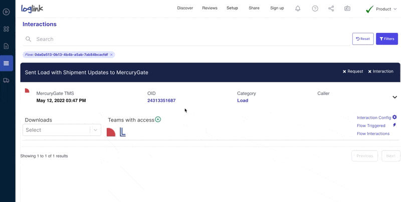Open the notifications bell
Image resolution: width=401 pixels, height=202 pixels.
[x=298, y=8]
